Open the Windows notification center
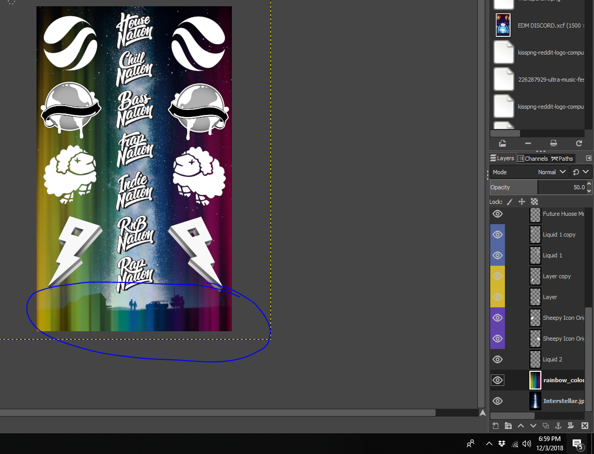 coord(578,444)
